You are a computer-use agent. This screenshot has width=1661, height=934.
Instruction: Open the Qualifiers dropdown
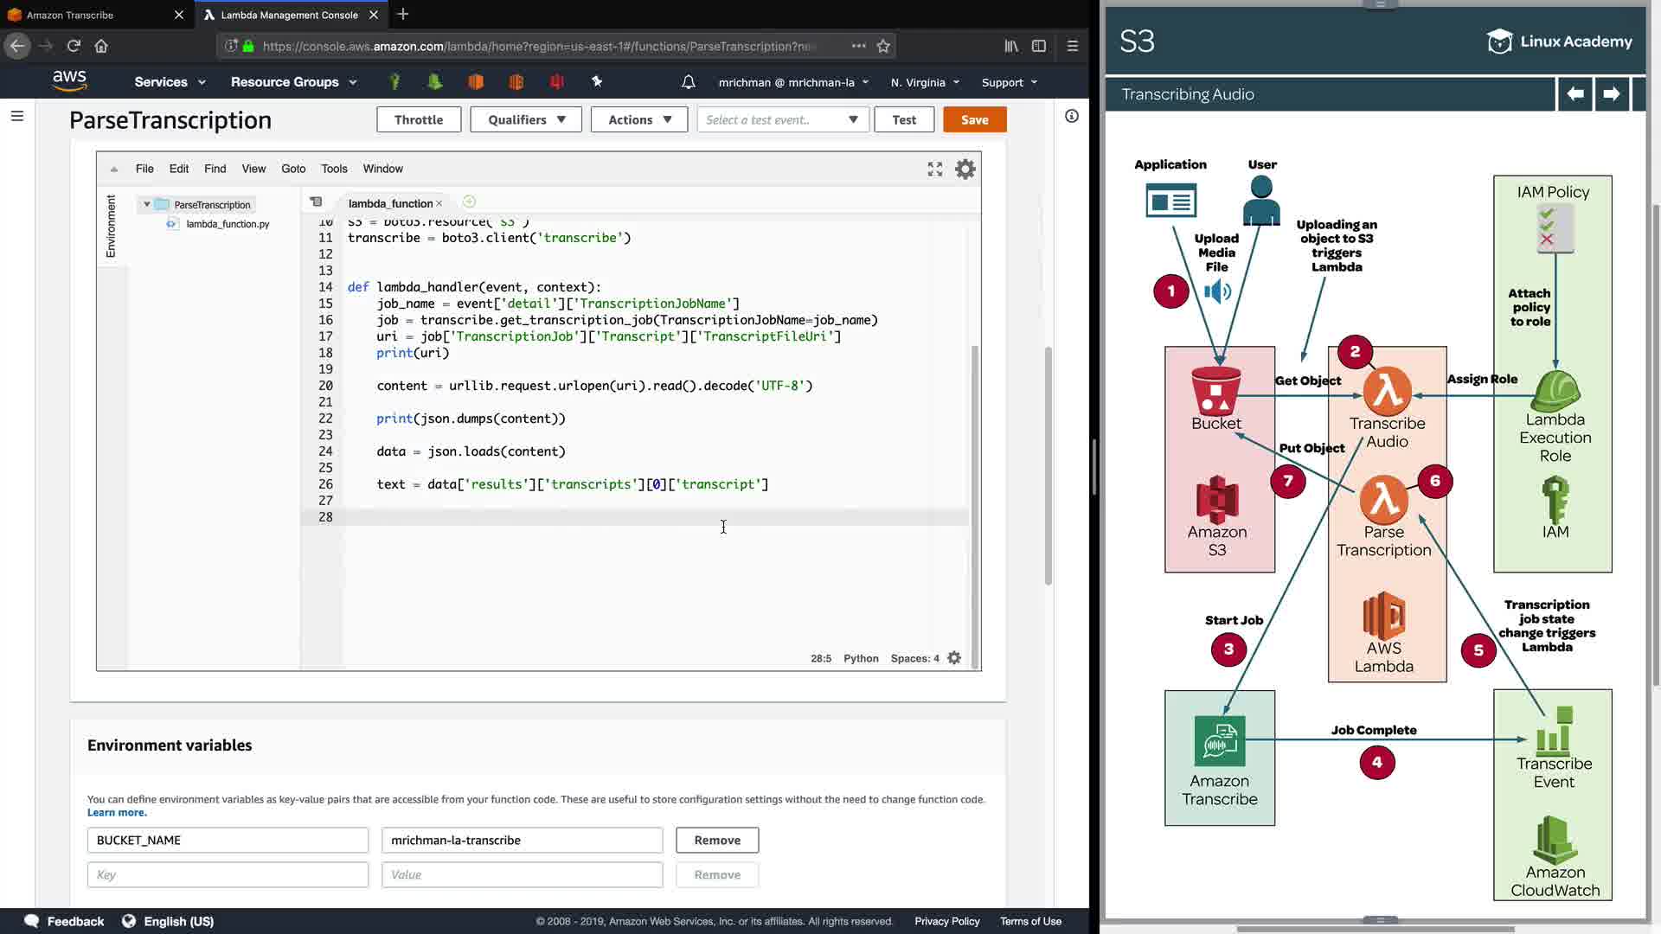(x=526, y=120)
